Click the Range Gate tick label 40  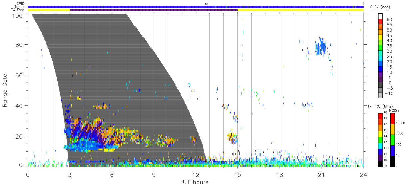[x=20, y=106]
